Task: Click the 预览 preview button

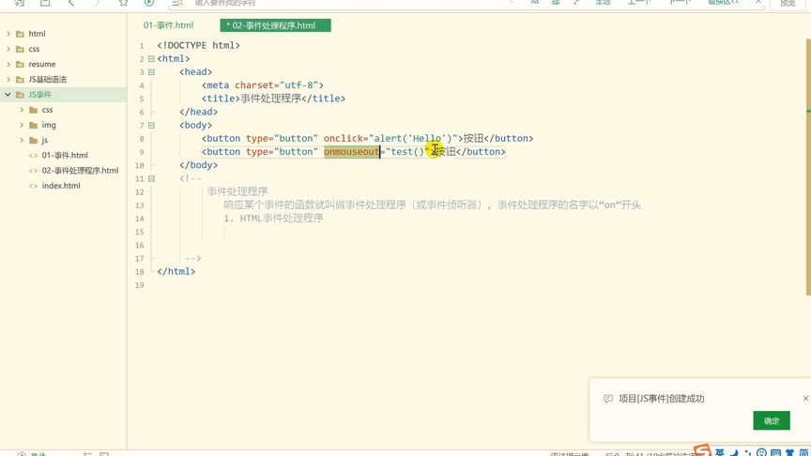Action: click(x=787, y=4)
